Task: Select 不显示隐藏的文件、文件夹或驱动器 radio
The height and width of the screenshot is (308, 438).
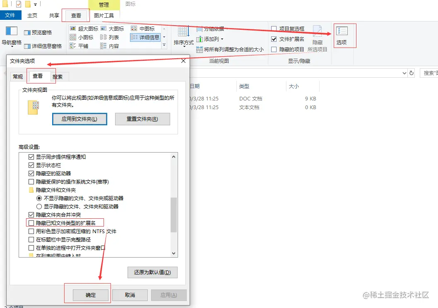Action: [x=39, y=198]
